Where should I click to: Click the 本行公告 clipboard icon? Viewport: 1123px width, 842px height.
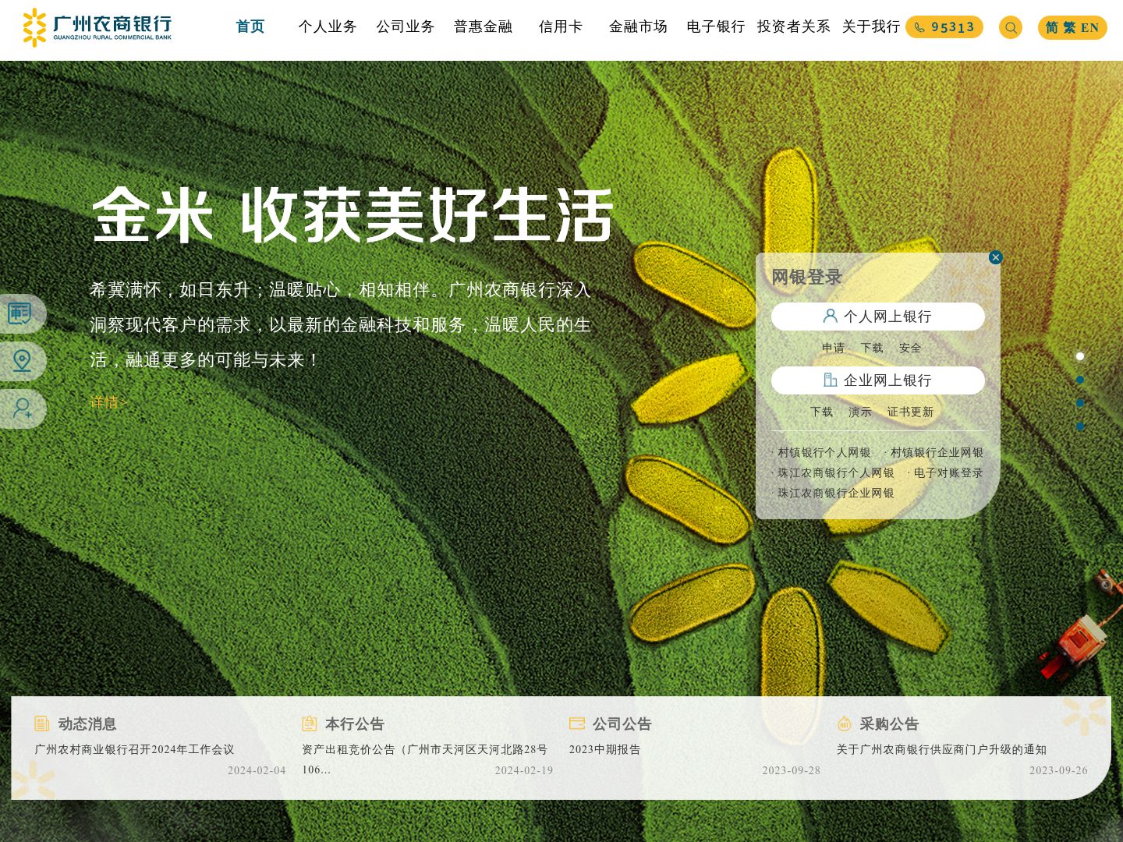coord(310,723)
